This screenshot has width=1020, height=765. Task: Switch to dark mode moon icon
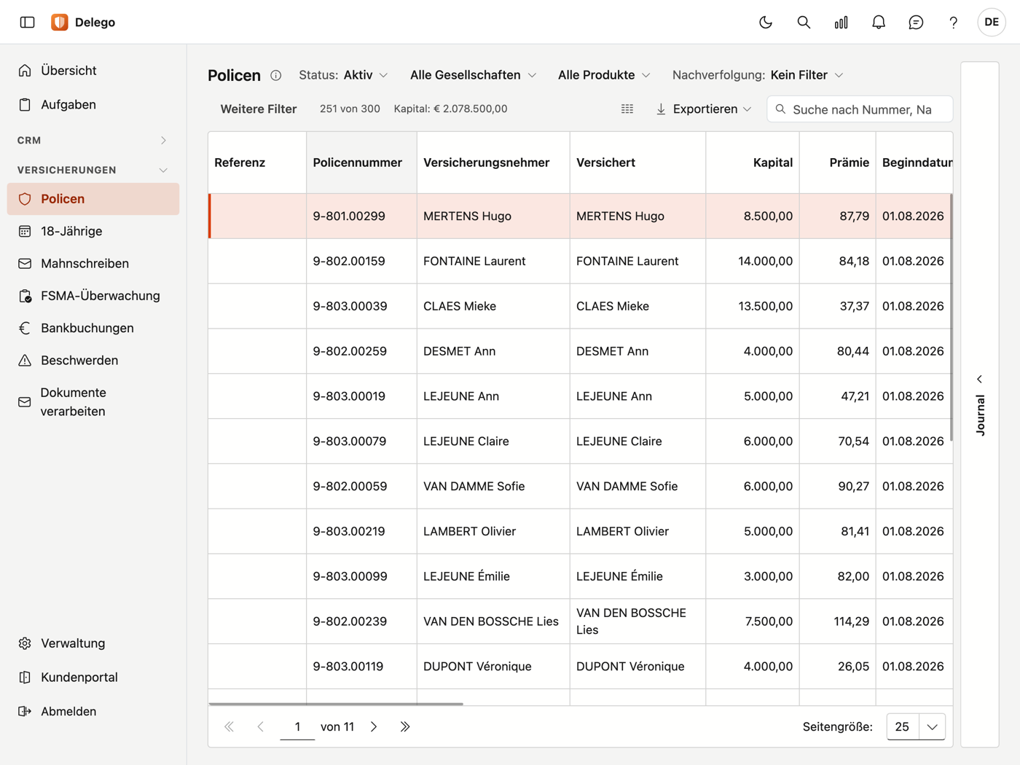[x=766, y=23]
